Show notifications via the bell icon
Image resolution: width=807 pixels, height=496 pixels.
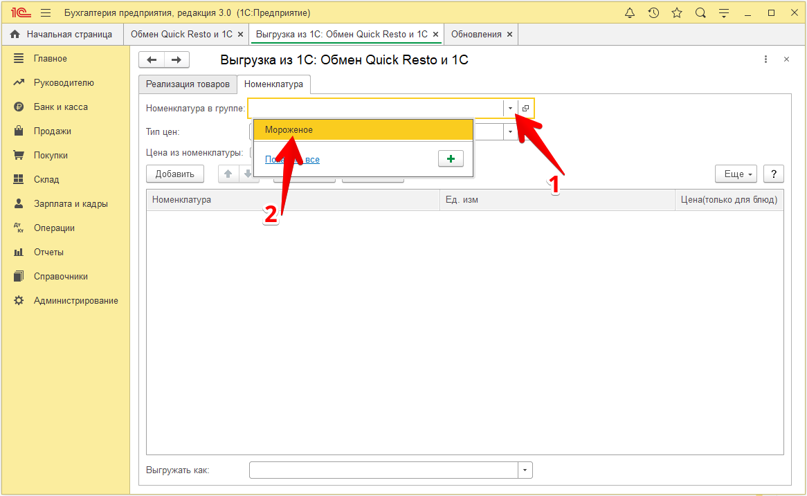tap(629, 13)
